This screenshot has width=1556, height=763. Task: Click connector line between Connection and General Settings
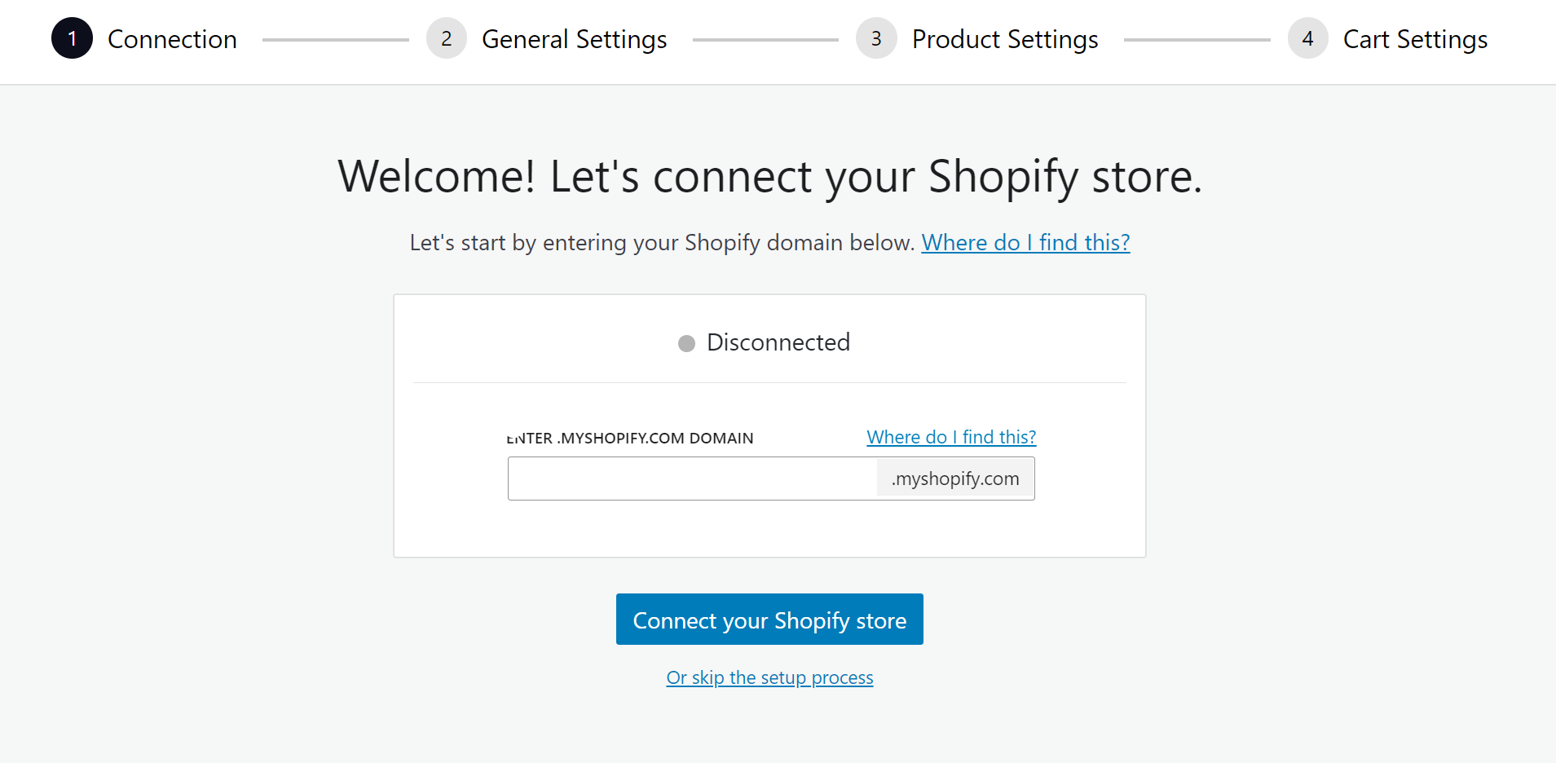tap(335, 39)
